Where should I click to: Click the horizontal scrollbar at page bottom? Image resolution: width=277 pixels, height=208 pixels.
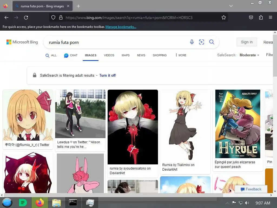(113, 195)
